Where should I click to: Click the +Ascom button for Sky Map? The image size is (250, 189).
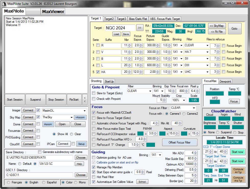coord(80,117)
